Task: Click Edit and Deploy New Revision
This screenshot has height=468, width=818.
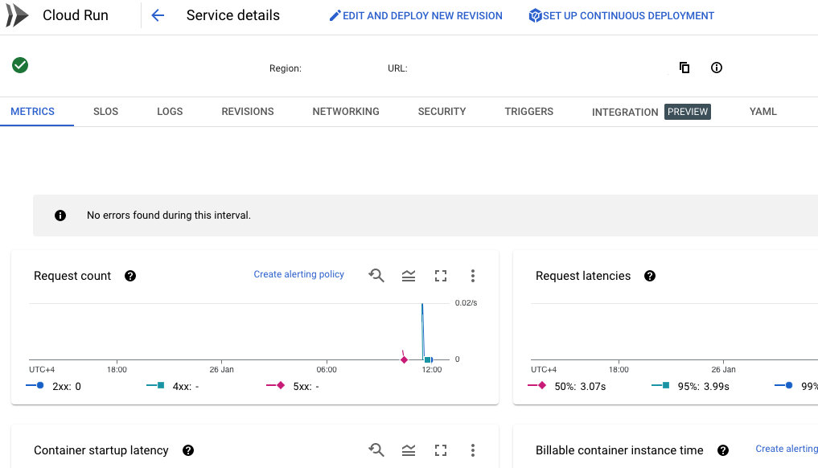Action: pos(416,15)
